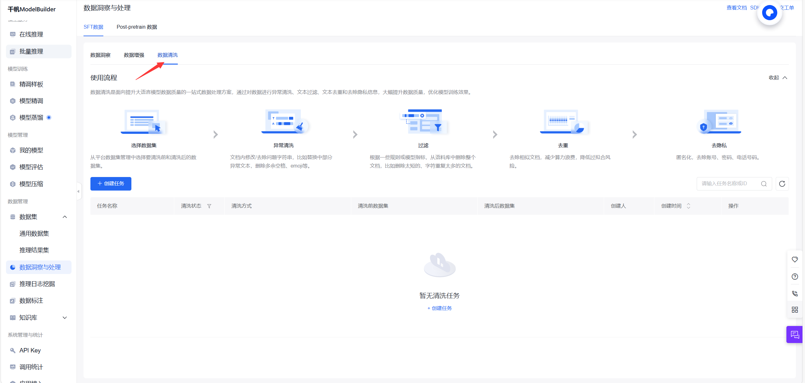The height and width of the screenshot is (383, 805).
Task: Click the heart favorite icon on right
Action: tap(795, 260)
